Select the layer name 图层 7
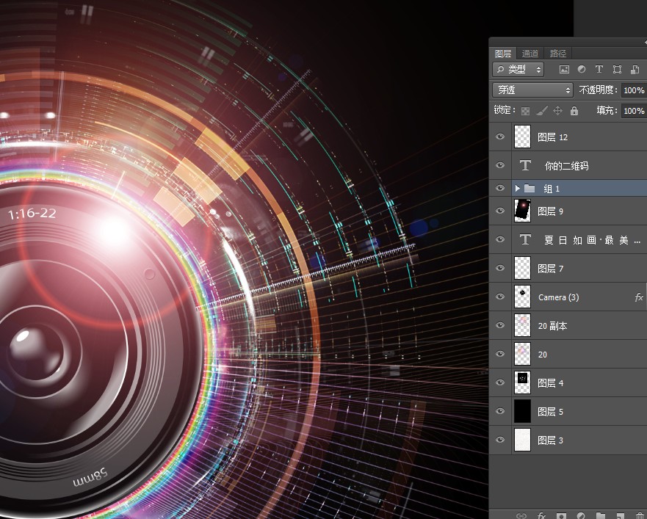The width and height of the screenshot is (647, 519). [551, 269]
